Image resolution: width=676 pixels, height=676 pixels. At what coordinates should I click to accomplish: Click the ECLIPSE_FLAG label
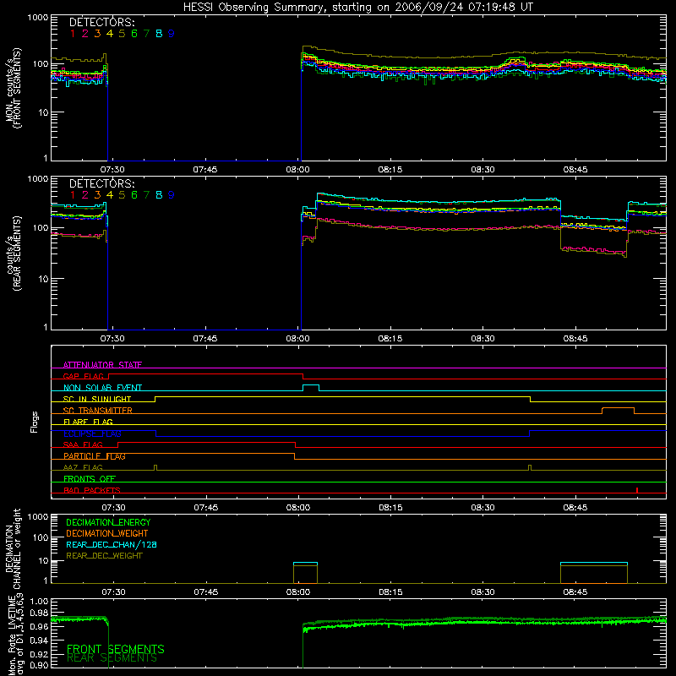tap(92, 433)
